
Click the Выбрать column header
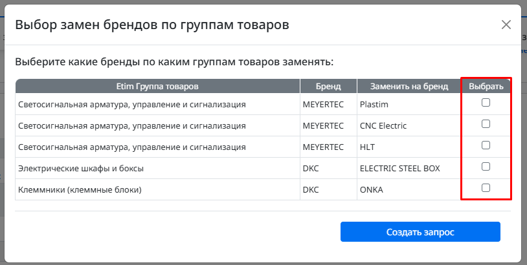pos(486,86)
